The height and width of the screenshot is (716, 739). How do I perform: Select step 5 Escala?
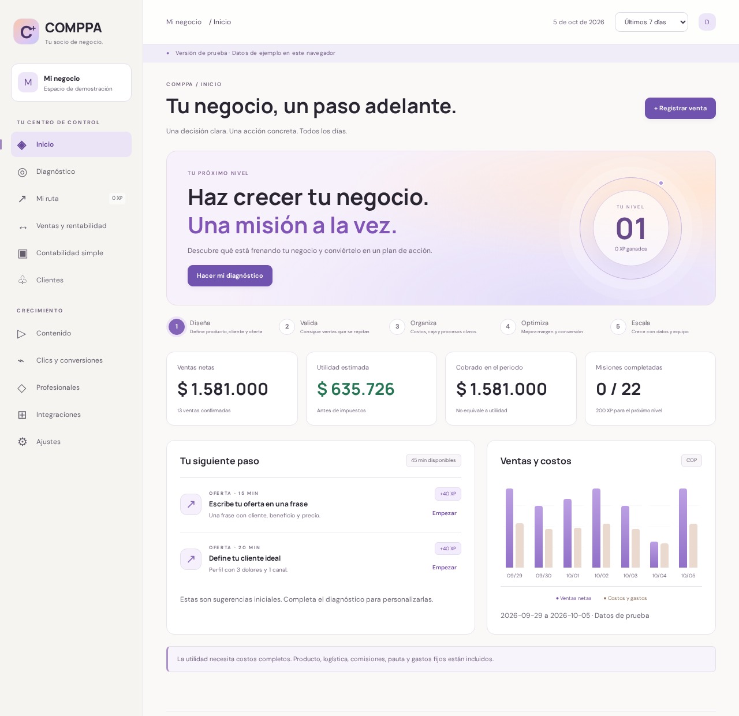tap(650, 327)
